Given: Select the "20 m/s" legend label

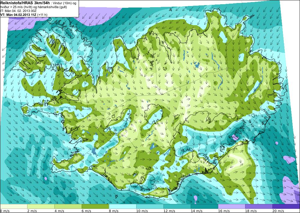Looking at the screenshot, I should tap(278, 211).
